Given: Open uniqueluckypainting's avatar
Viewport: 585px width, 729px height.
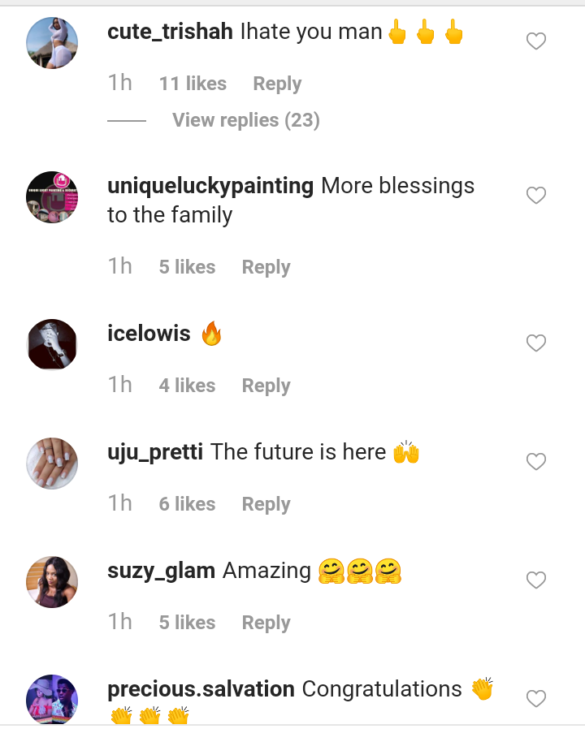Looking at the screenshot, I should 52,196.
